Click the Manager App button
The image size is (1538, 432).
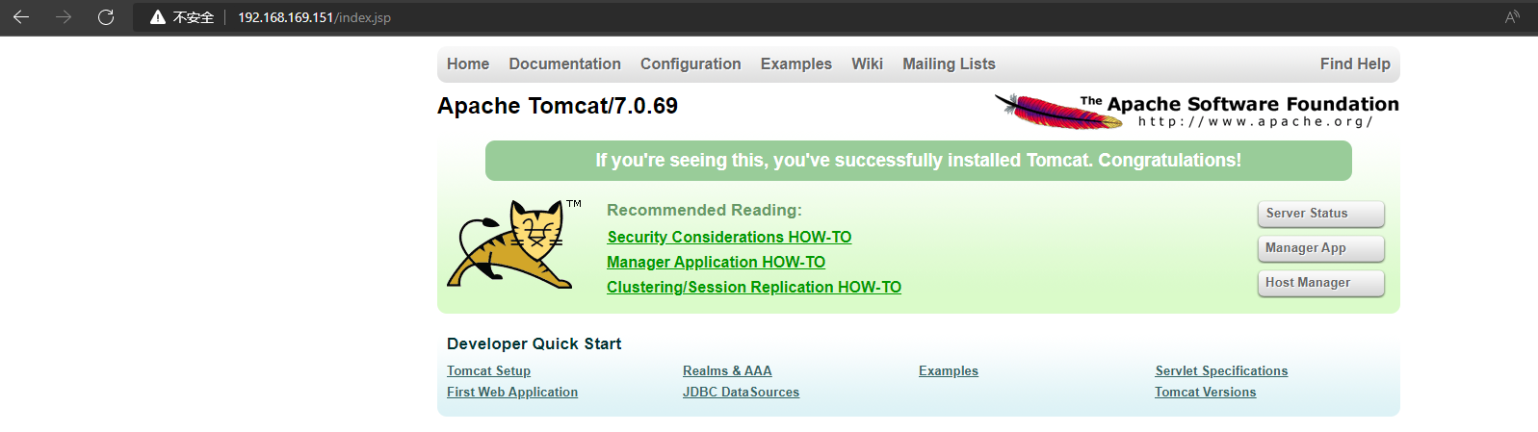tap(1320, 248)
